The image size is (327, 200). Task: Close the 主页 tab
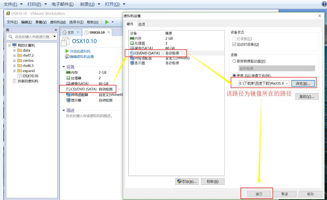point(78,32)
